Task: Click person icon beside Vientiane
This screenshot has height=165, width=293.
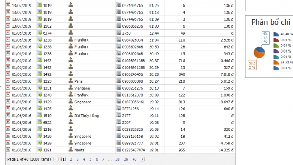Action: pyautogui.click(x=70, y=88)
